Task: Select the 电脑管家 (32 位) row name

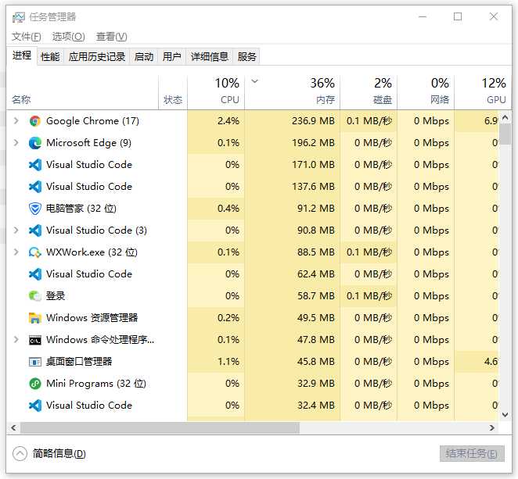Action: (81, 209)
